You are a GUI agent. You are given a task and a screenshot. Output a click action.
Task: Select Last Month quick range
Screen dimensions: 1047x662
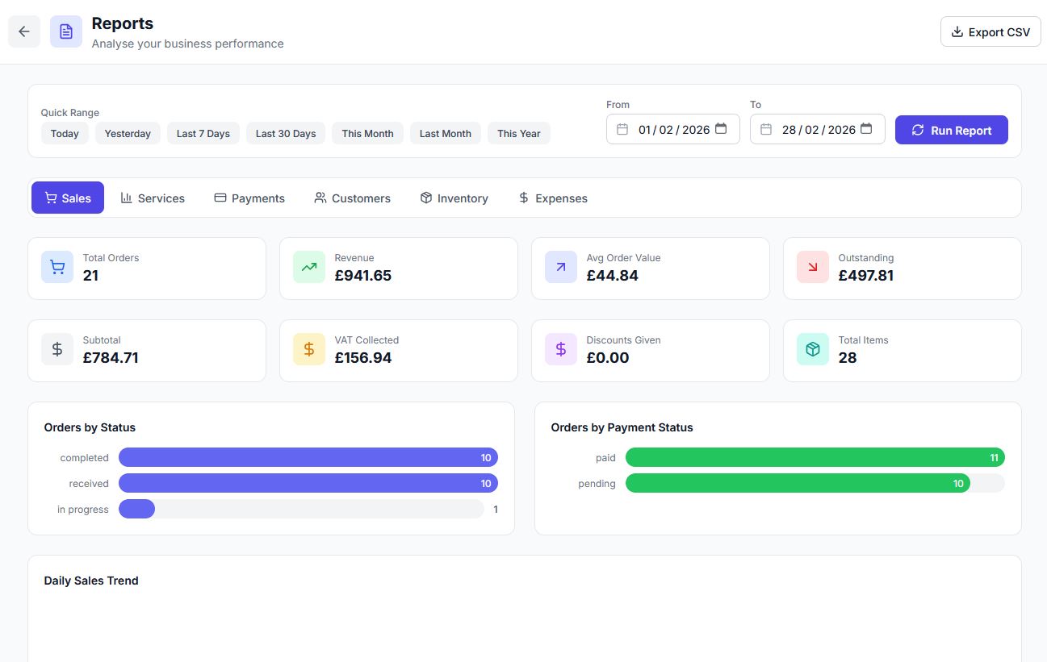coord(446,133)
